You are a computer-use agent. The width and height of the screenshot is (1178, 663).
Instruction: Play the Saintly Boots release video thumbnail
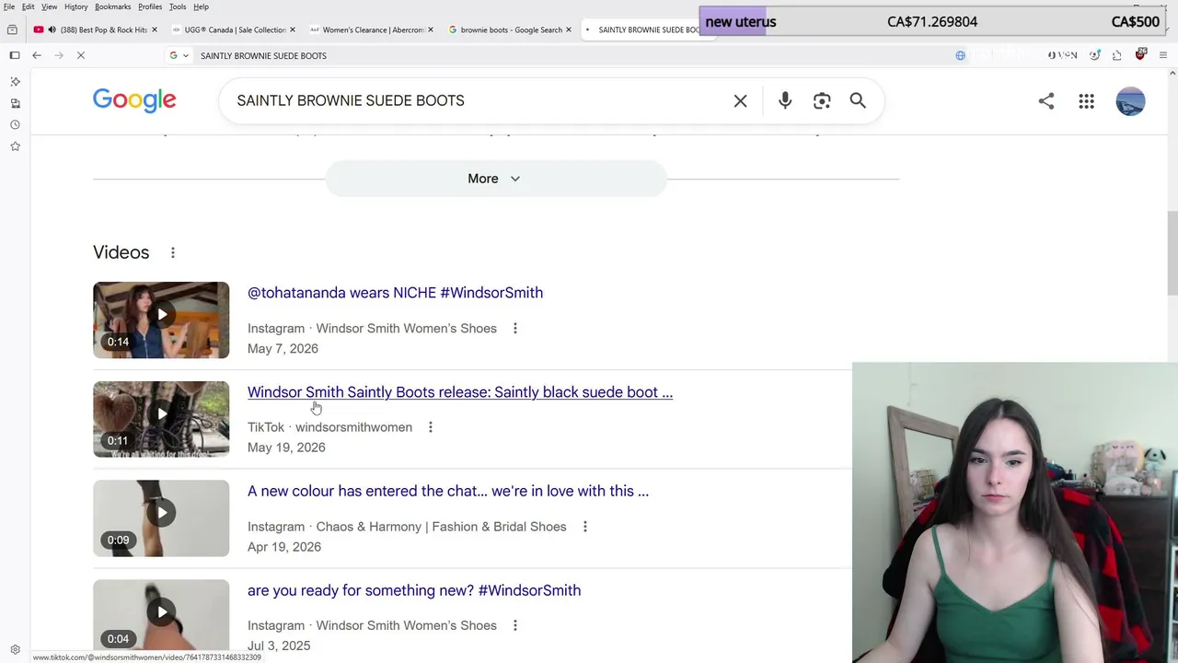161,419
